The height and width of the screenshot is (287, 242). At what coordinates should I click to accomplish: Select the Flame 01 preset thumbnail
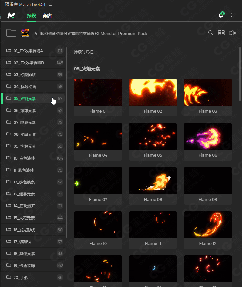tap(98, 92)
